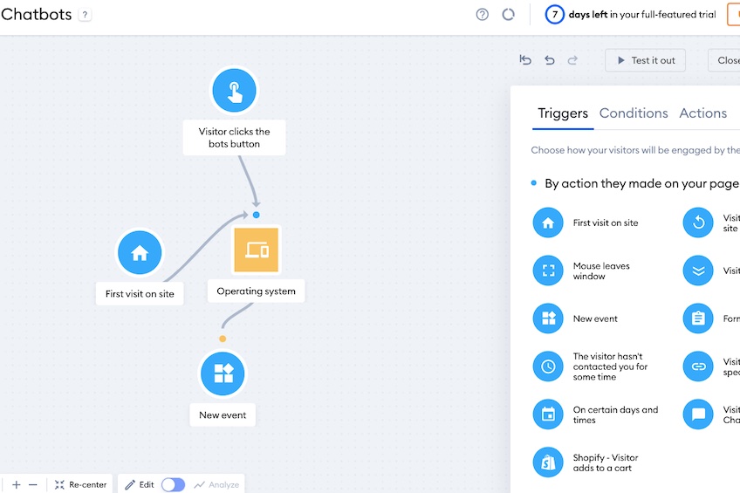Image resolution: width=740 pixels, height=493 pixels.
Task: Switch to the Actions tab
Action: pyautogui.click(x=702, y=113)
